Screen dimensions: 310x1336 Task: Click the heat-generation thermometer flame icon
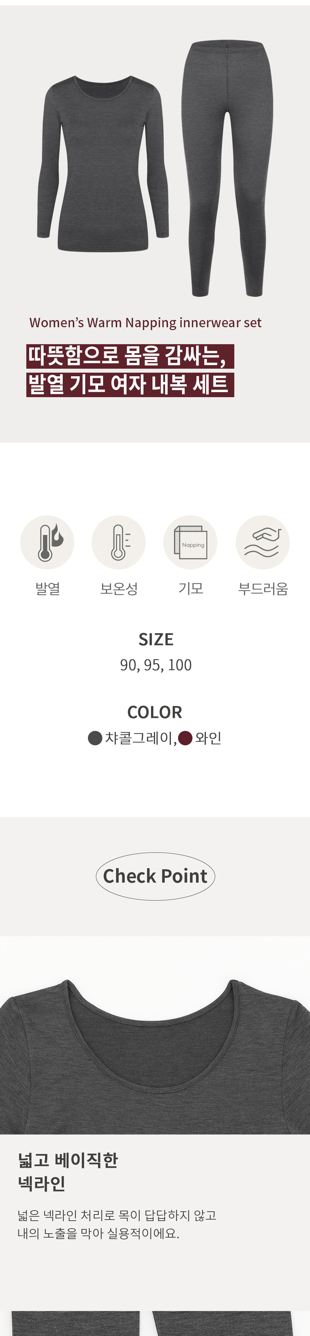pyautogui.click(x=47, y=542)
